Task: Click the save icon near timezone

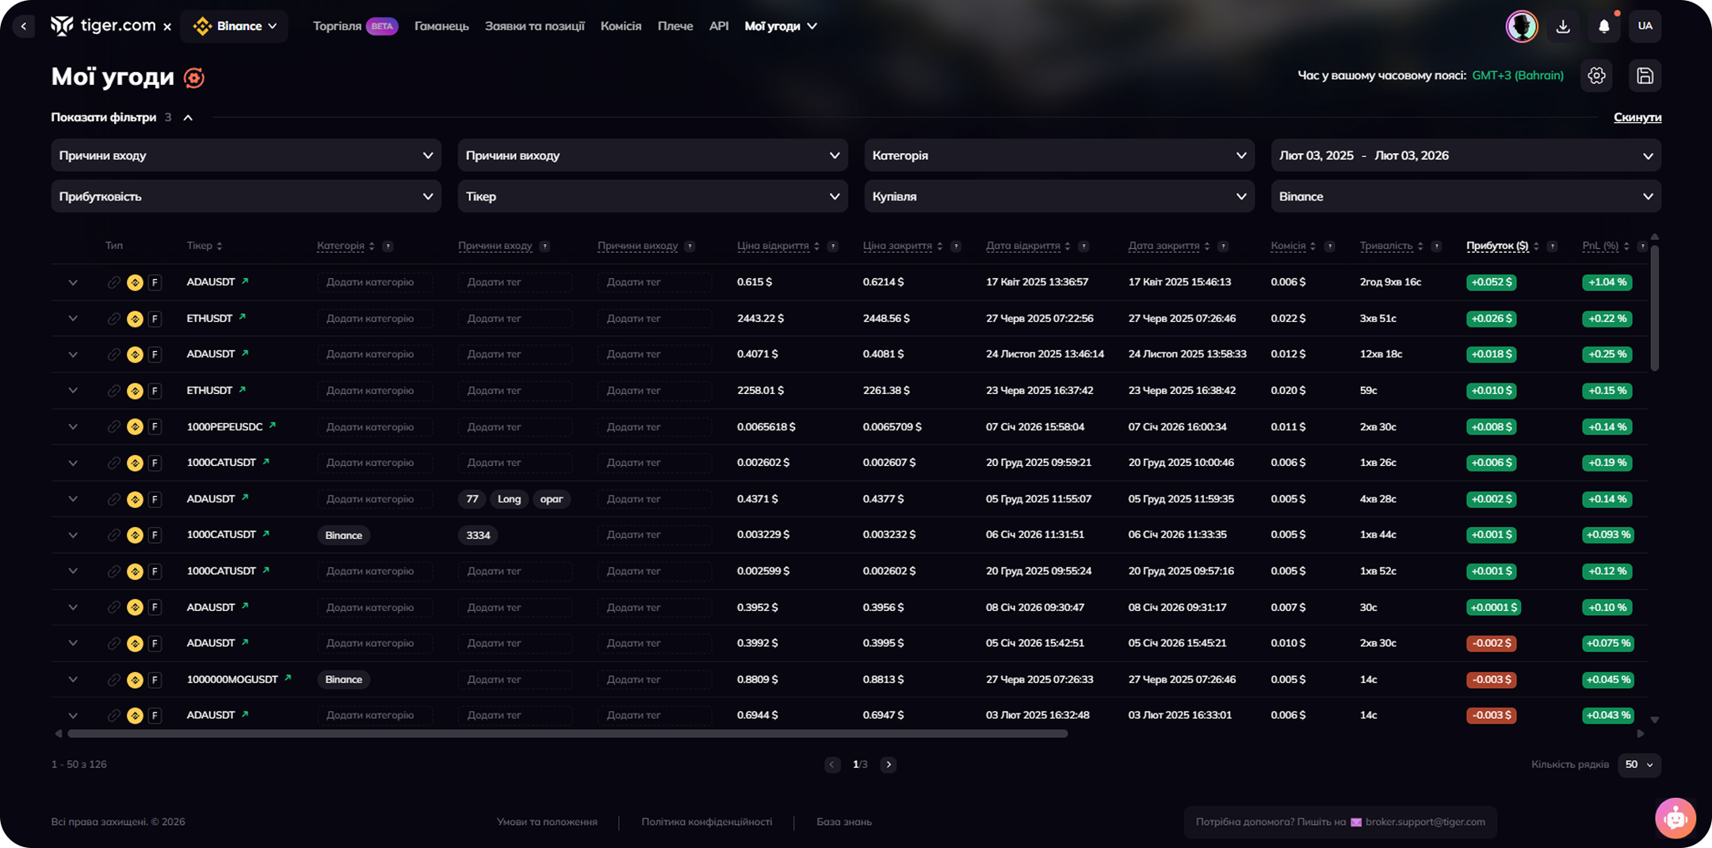Action: [1645, 76]
